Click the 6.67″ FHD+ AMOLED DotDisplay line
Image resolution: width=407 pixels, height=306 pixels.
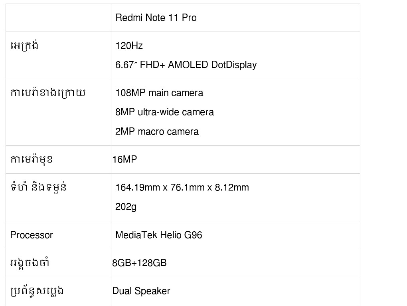point(186,65)
